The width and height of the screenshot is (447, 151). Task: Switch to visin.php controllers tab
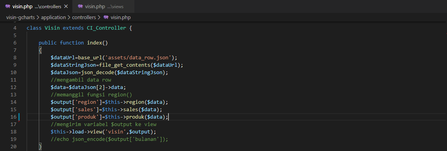[36, 6]
